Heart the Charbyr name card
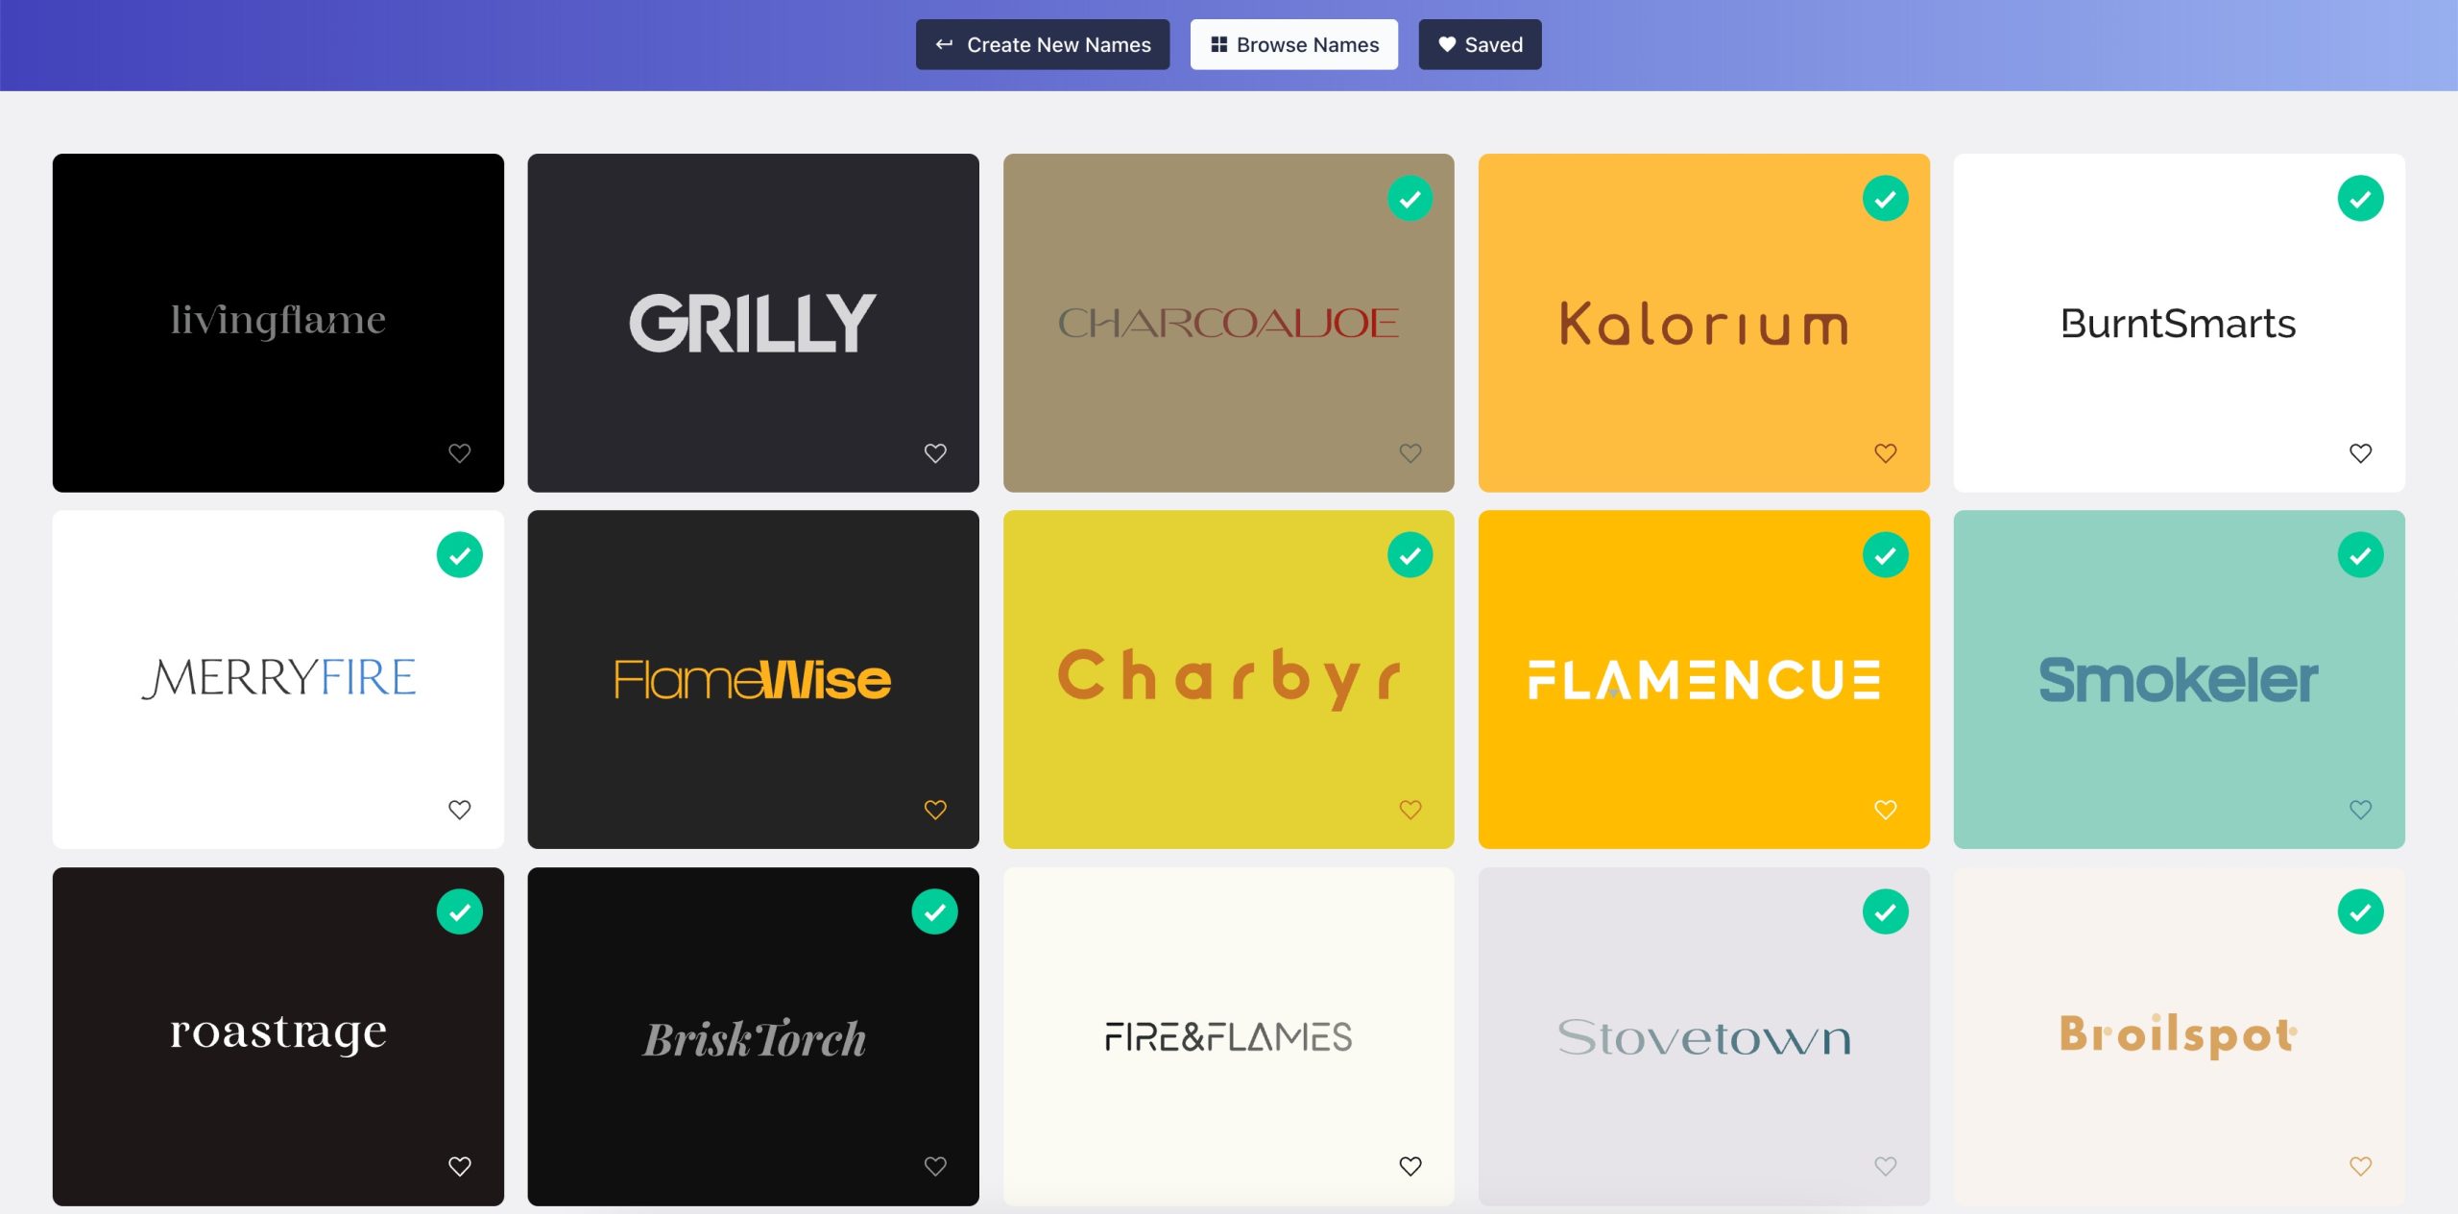The width and height of the screenshot is (2458, 1214). tap(1410, 810)
